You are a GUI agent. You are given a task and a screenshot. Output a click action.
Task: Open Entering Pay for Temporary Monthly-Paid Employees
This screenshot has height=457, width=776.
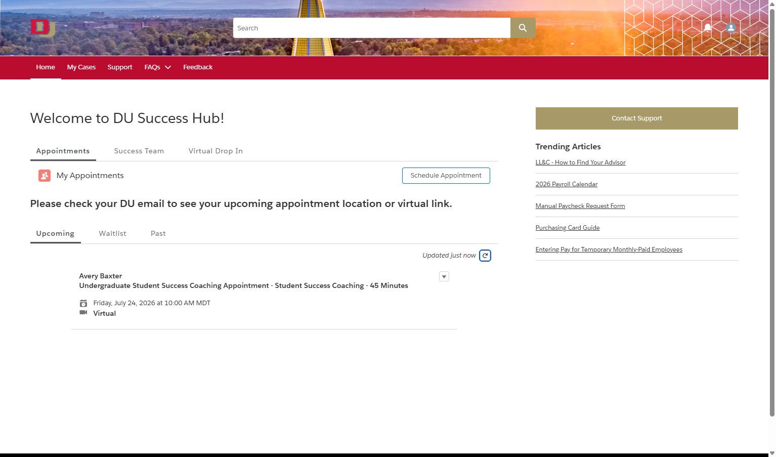point(609,250)
